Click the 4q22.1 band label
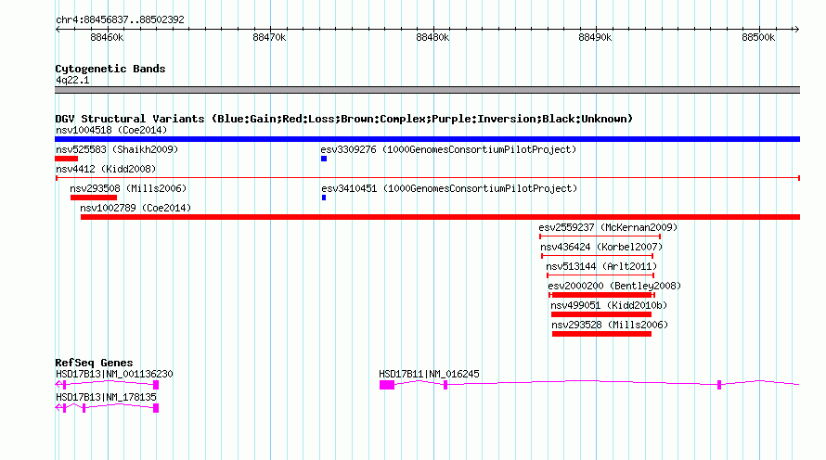Image resolution: width=826 pixels, height=460 pixels. pyautogui.click(x=72, y=80)
